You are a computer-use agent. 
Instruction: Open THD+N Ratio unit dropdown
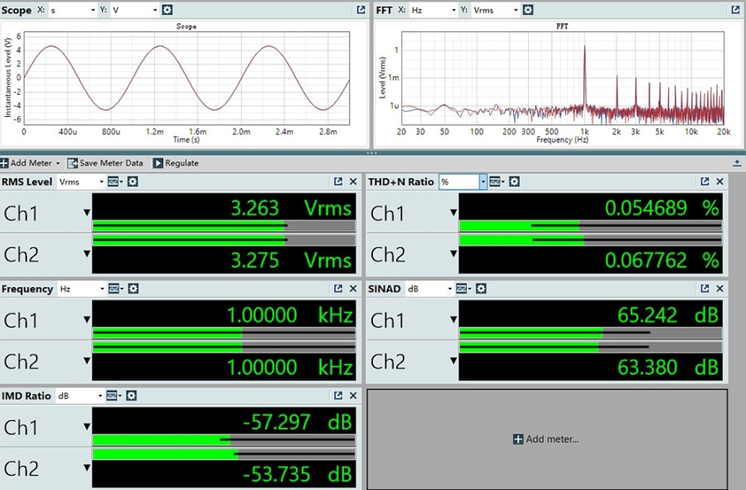pos(463,182)
